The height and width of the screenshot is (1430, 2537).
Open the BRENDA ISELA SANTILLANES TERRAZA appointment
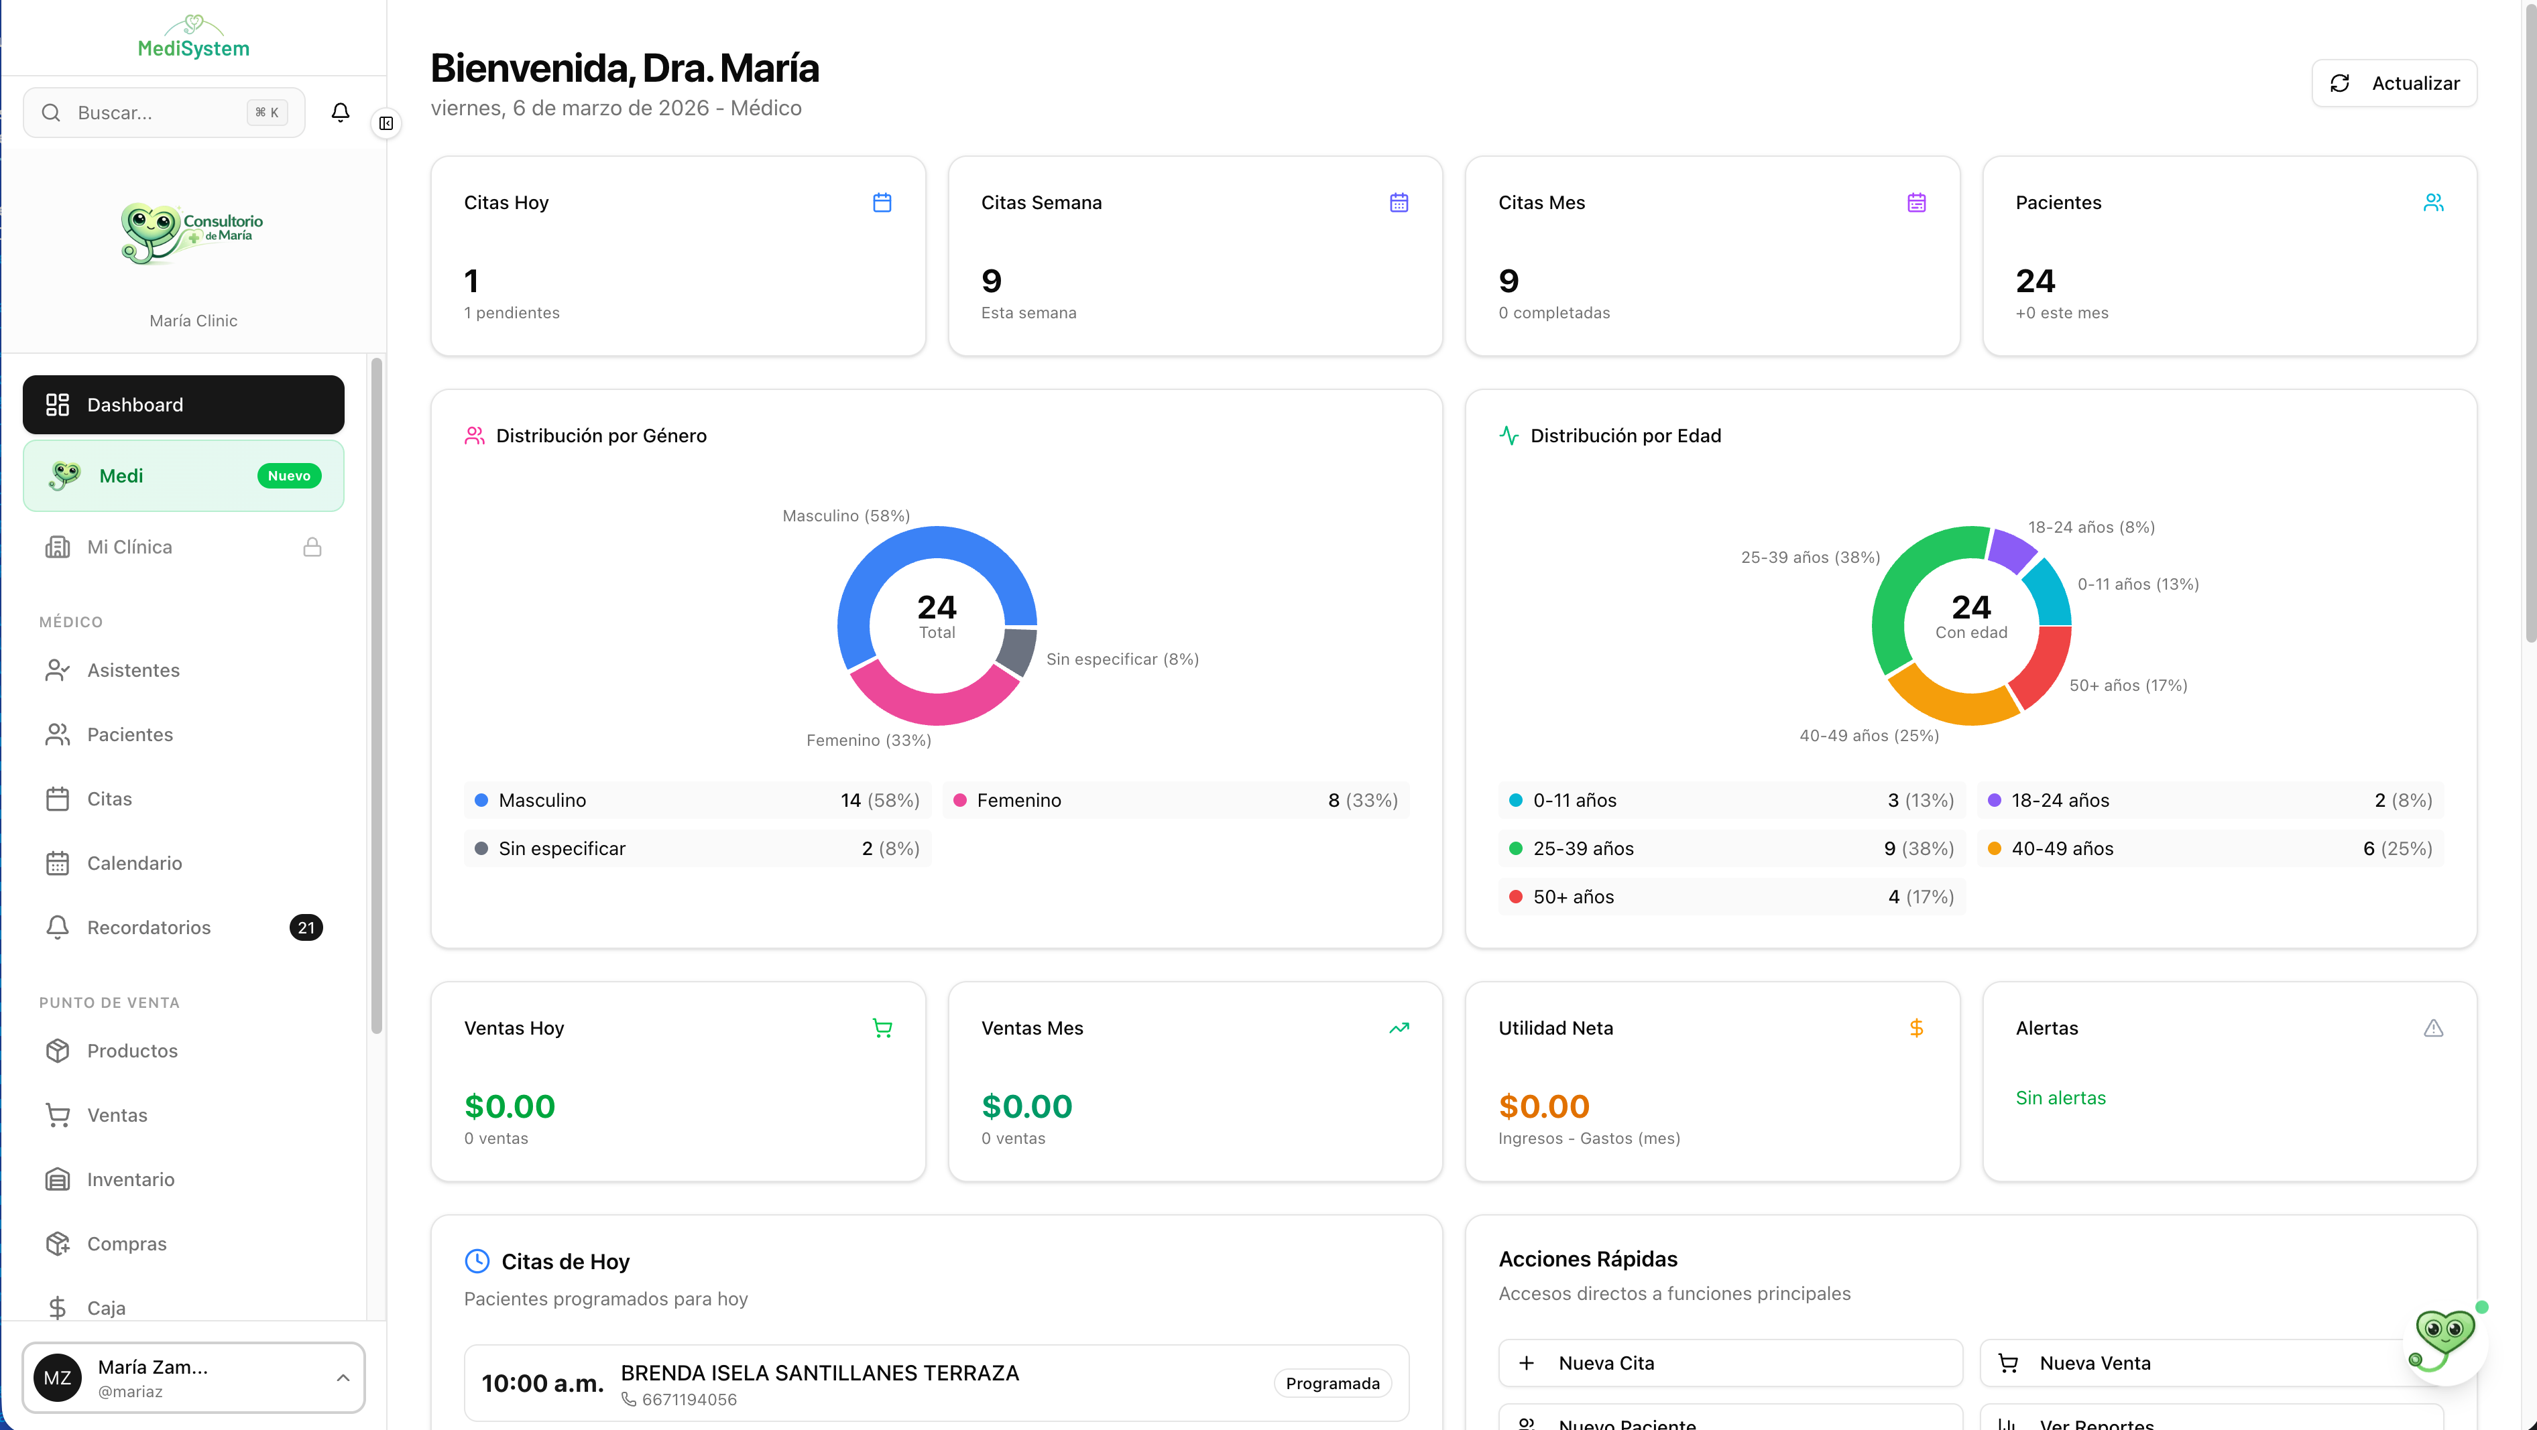(937, 1384)
